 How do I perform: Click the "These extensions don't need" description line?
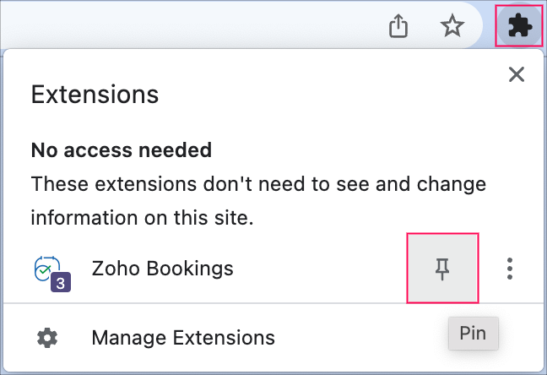coord(258,183)
